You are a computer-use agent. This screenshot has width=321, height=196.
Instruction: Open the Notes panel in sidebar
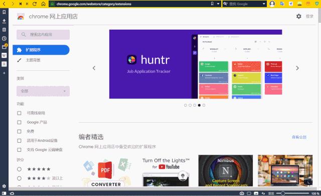tap(4, 30)
